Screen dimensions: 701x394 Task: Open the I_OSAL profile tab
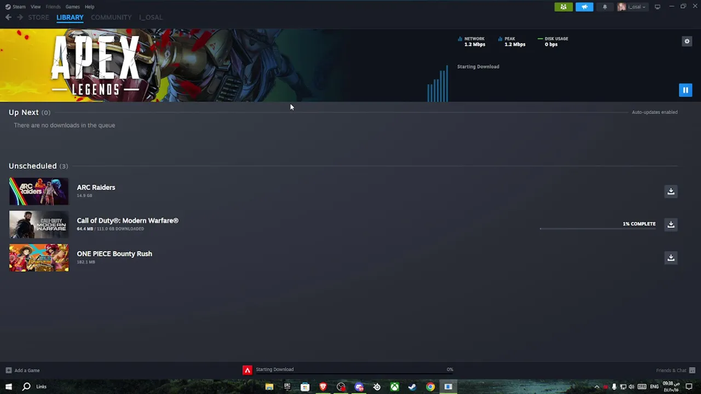tap(151, 18)
